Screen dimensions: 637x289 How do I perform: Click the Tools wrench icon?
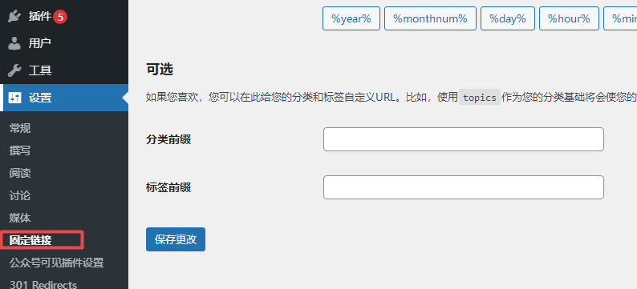point(14,70)
